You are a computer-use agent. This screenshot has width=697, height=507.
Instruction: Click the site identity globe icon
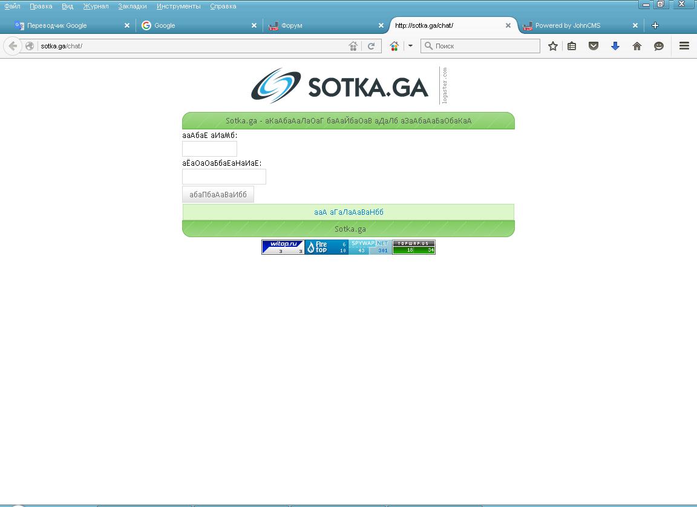[x=30, y=46]
